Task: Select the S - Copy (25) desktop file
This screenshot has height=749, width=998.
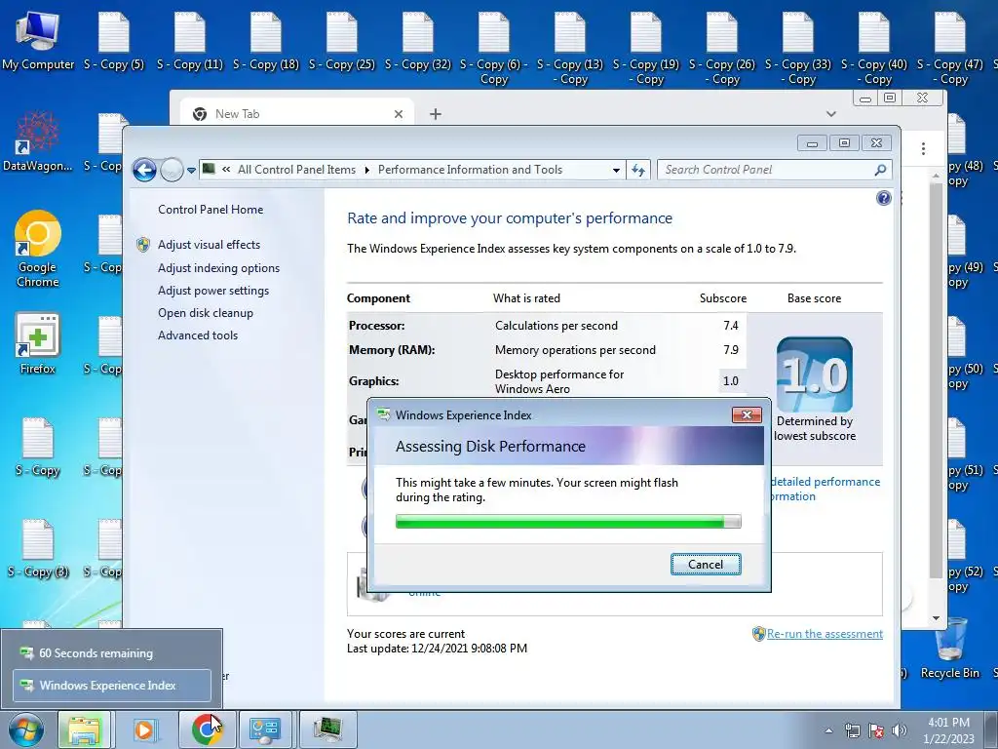Action: (x=342, y=42)
